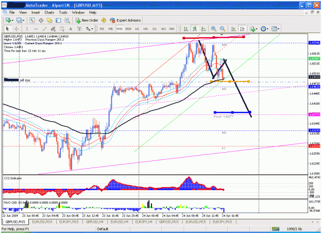
Task: Open the Charts menu
Action: 49,12
